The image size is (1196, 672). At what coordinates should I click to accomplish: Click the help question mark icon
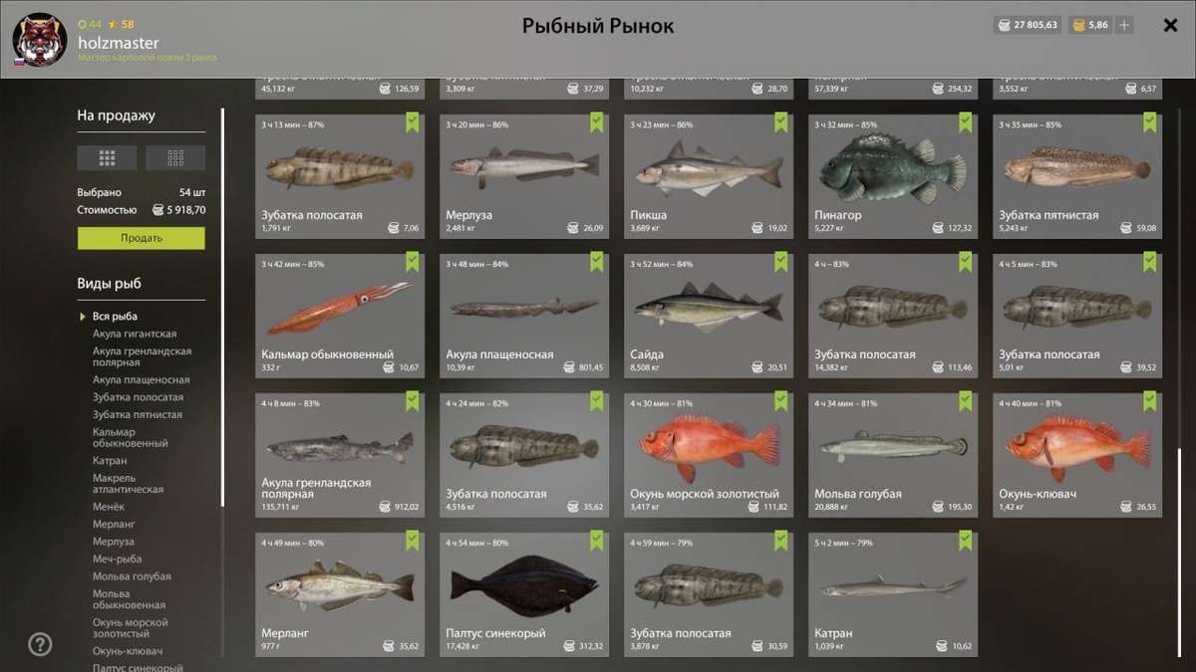pos(40,644)
